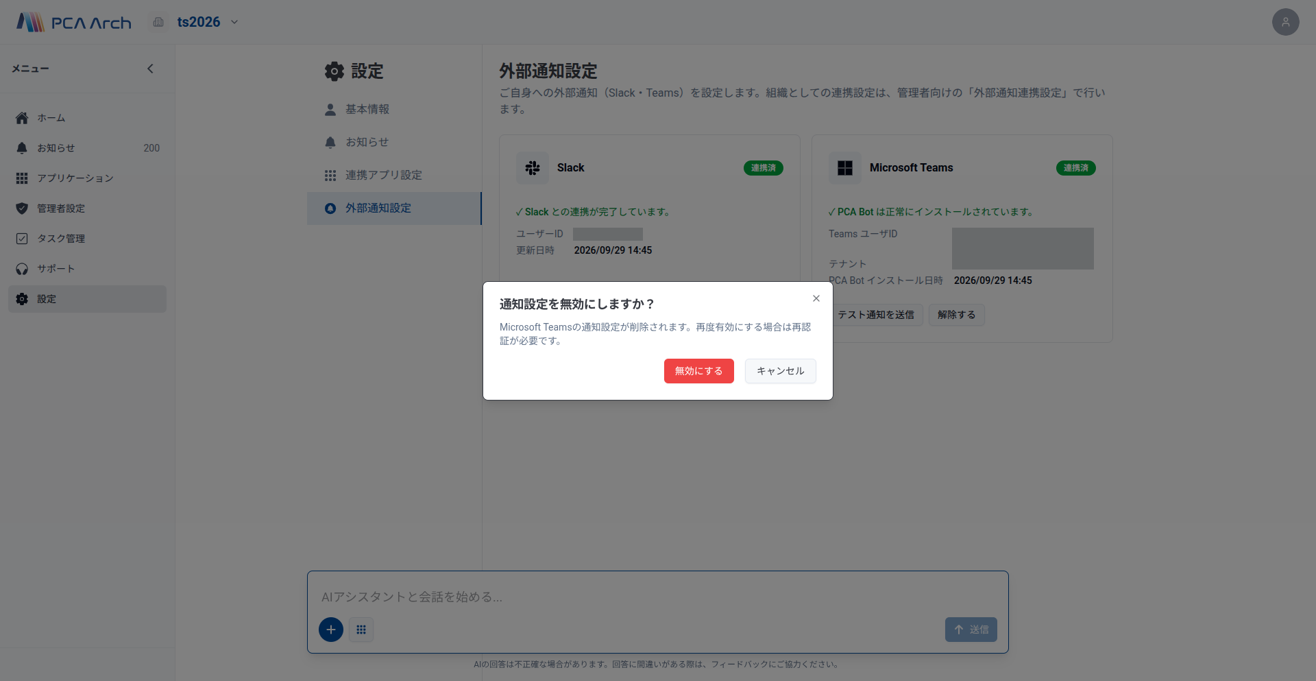Image resolution: width=1316 pixels, height=681 pixels.
Task: Focus the AIアシスタント chat input
Action: click(x=658, y=597)
